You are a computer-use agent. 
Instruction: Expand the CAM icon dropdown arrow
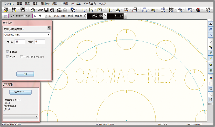click(18, 10)
